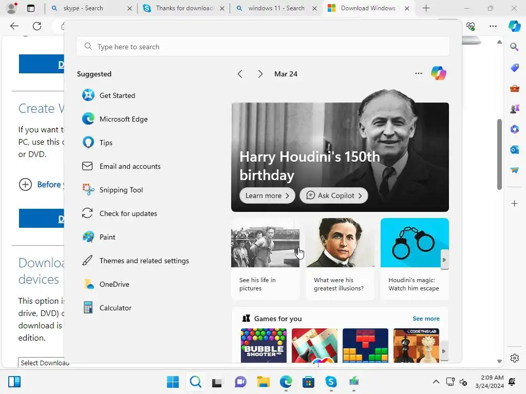Click the Learn more button on Houdini card

267,195
